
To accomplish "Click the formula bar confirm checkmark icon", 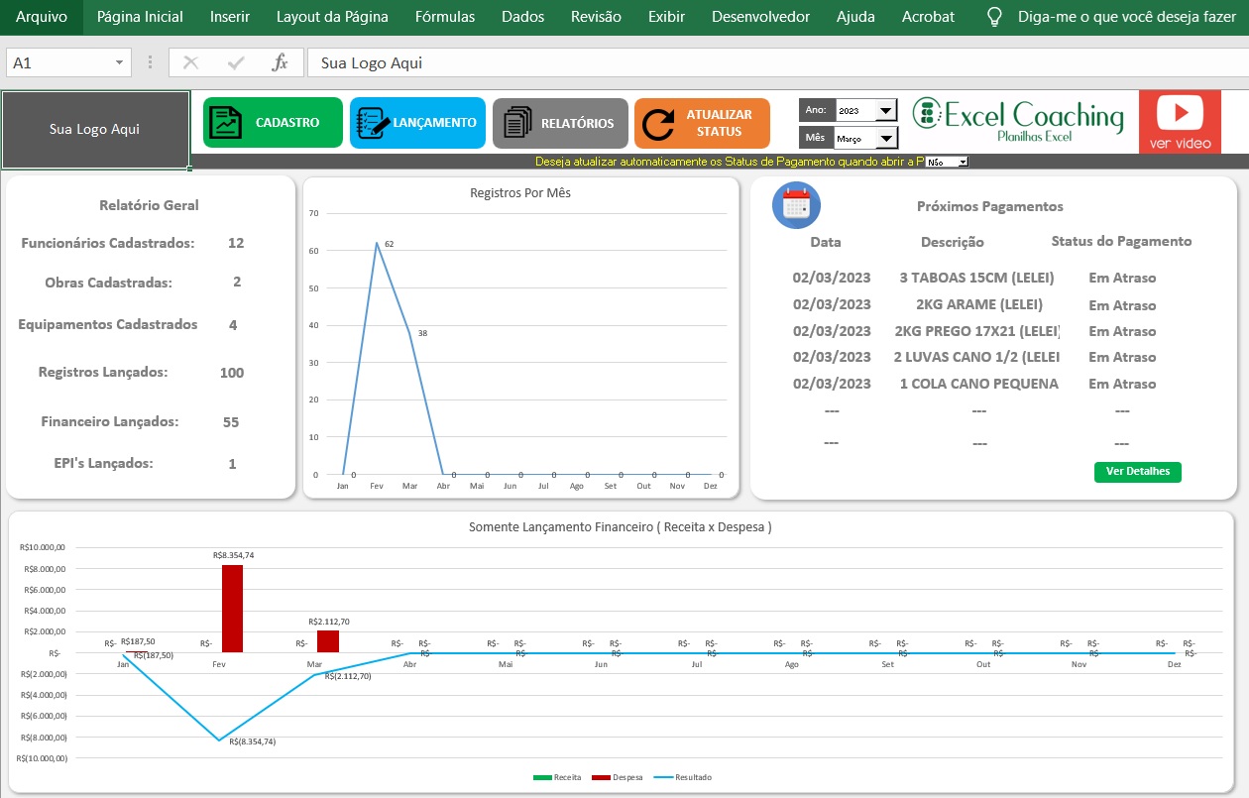I will (x=236, y=62).
